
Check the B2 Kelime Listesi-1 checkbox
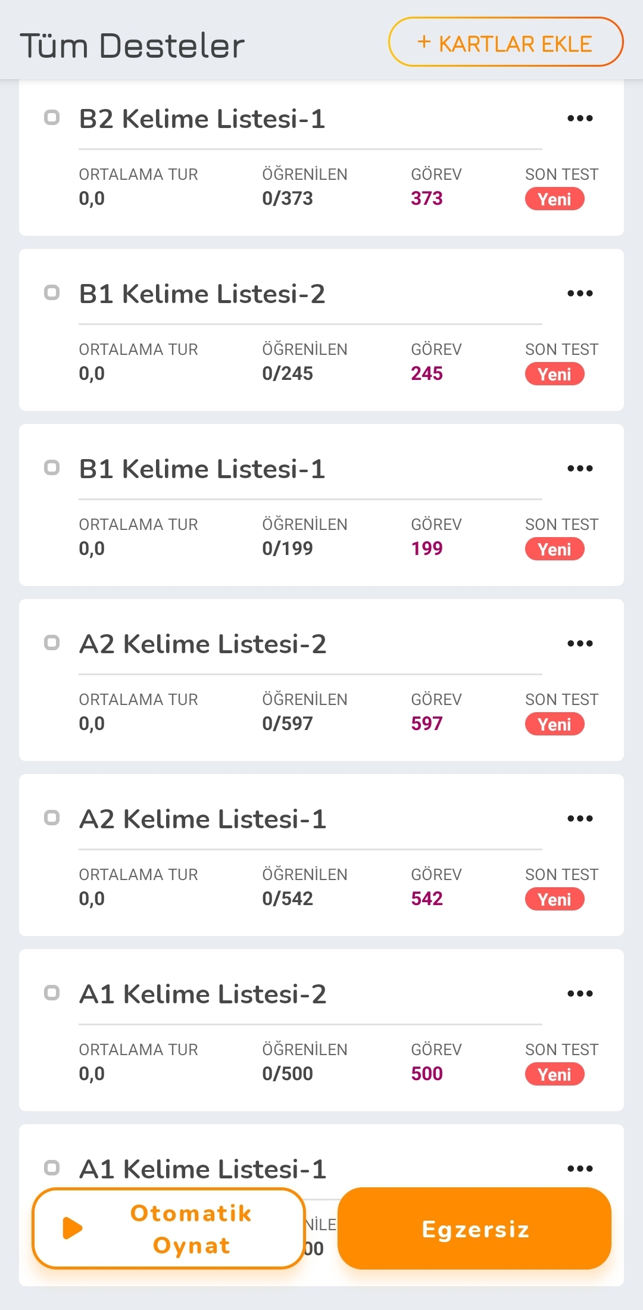tap(52, 117)
